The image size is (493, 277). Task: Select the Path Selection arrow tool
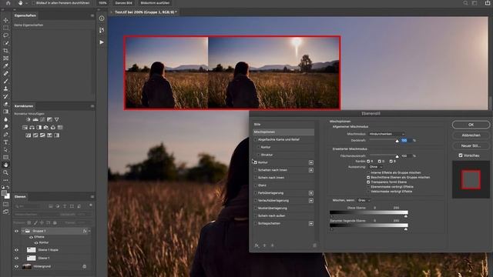point(5,150)
